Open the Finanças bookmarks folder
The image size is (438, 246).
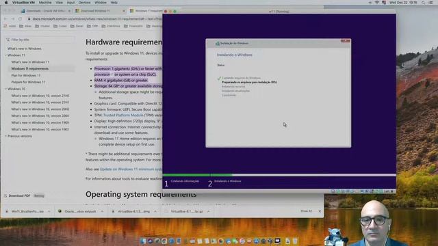(133, 26)
